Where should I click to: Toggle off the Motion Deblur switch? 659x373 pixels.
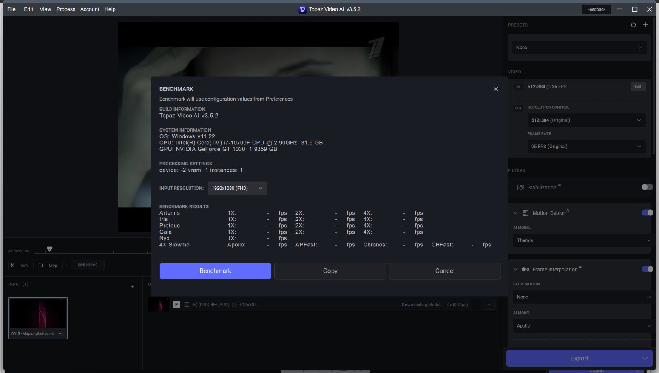coord(647,213)
